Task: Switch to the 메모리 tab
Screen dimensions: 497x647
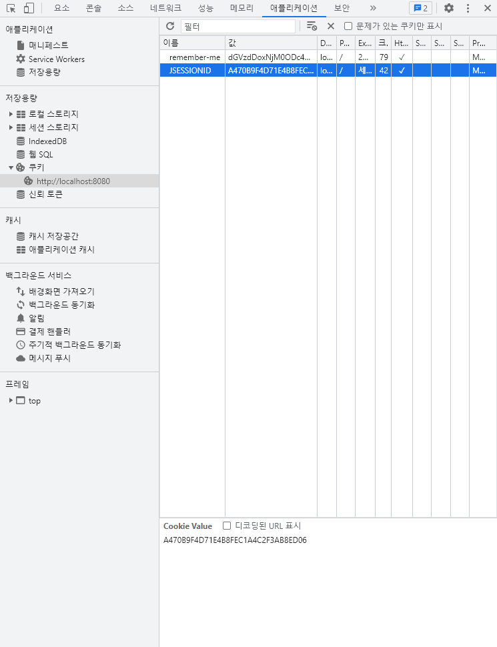Action: (242, 8)
